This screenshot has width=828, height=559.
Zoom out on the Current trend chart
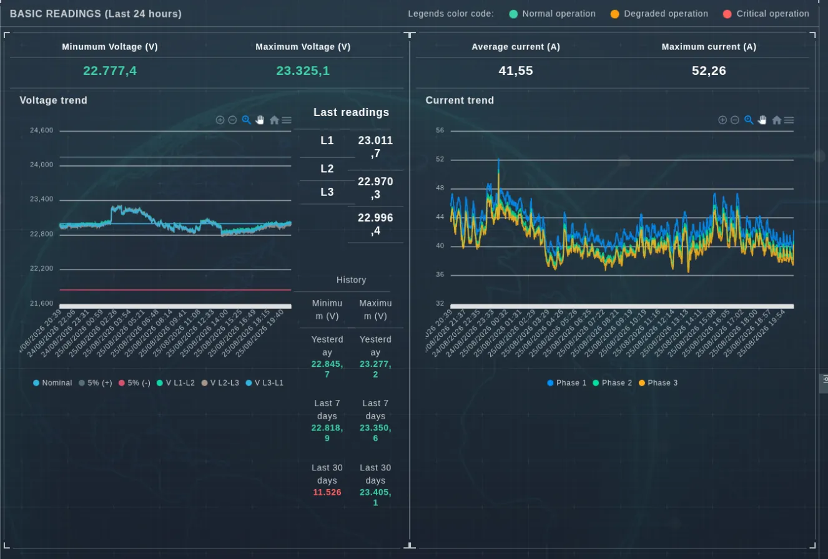pos(735,120)
